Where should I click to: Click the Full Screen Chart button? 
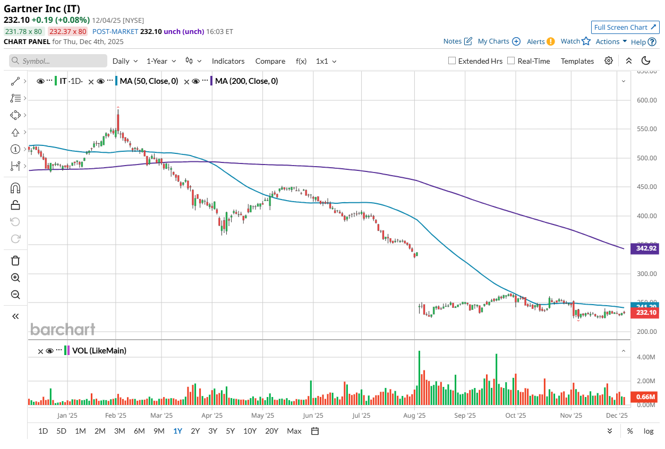tap(625, 27)
